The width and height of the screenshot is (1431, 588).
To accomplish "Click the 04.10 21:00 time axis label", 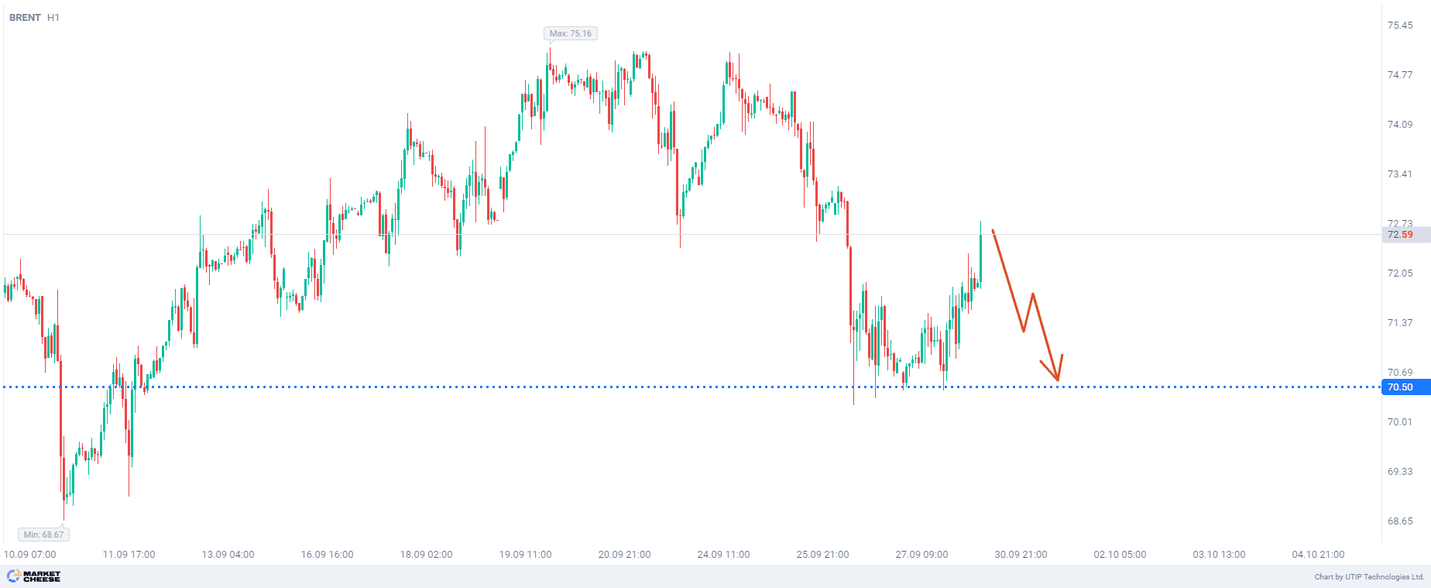I will [1318, 555].
